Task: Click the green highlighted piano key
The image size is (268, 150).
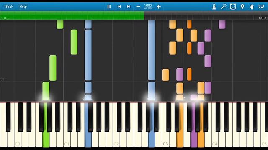Action: pos(46,140)
